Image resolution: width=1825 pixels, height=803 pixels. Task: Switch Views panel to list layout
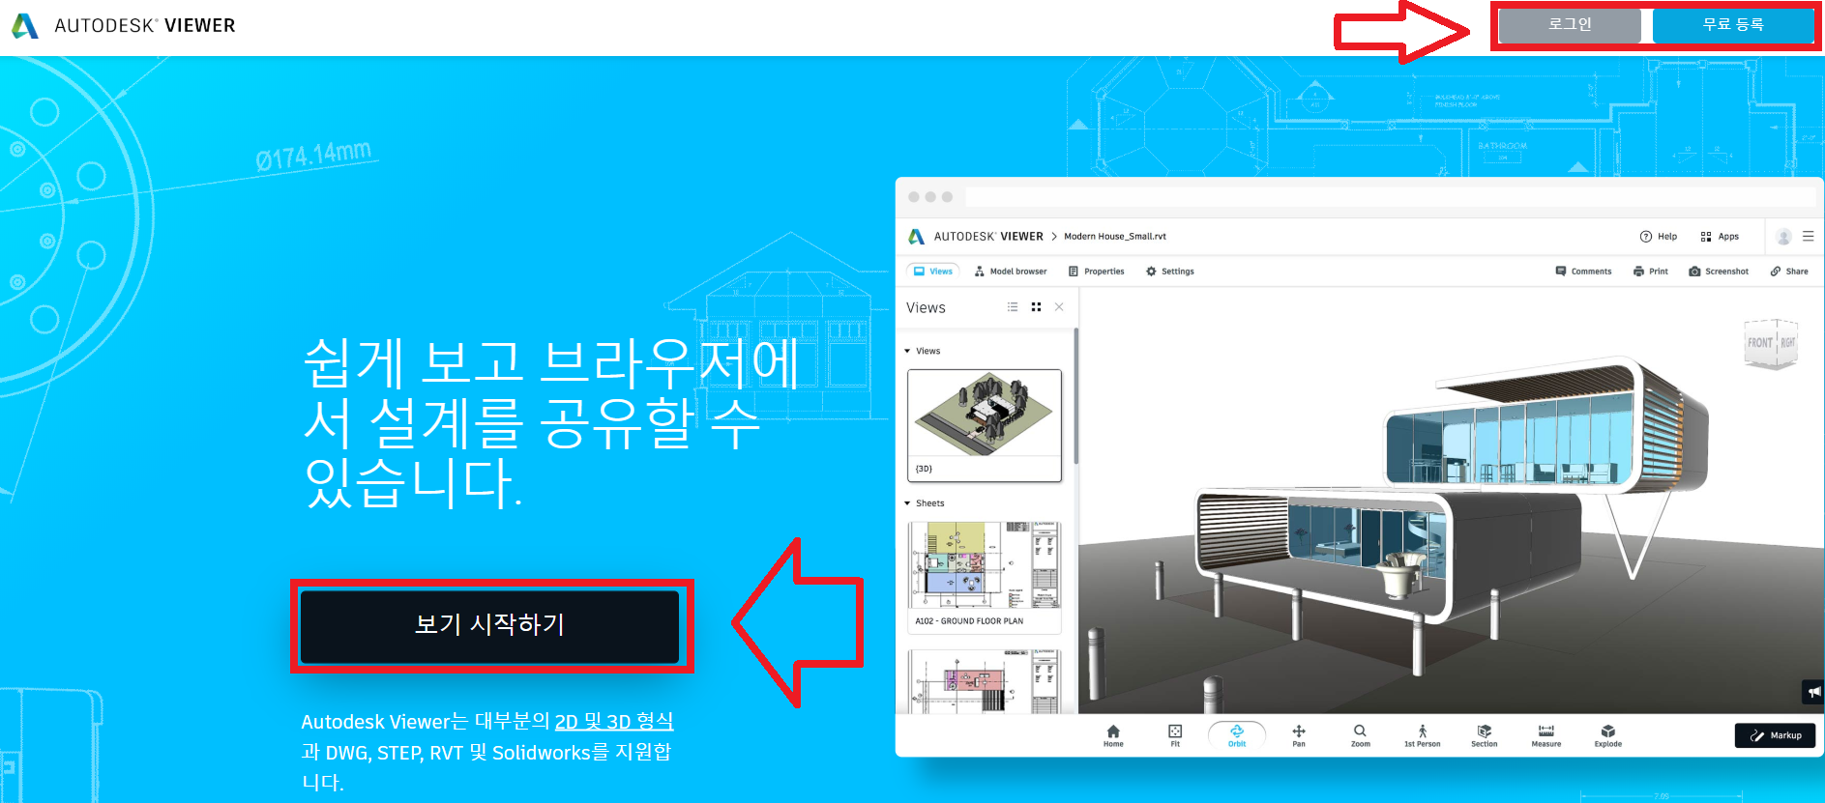tap(1013, 307)
